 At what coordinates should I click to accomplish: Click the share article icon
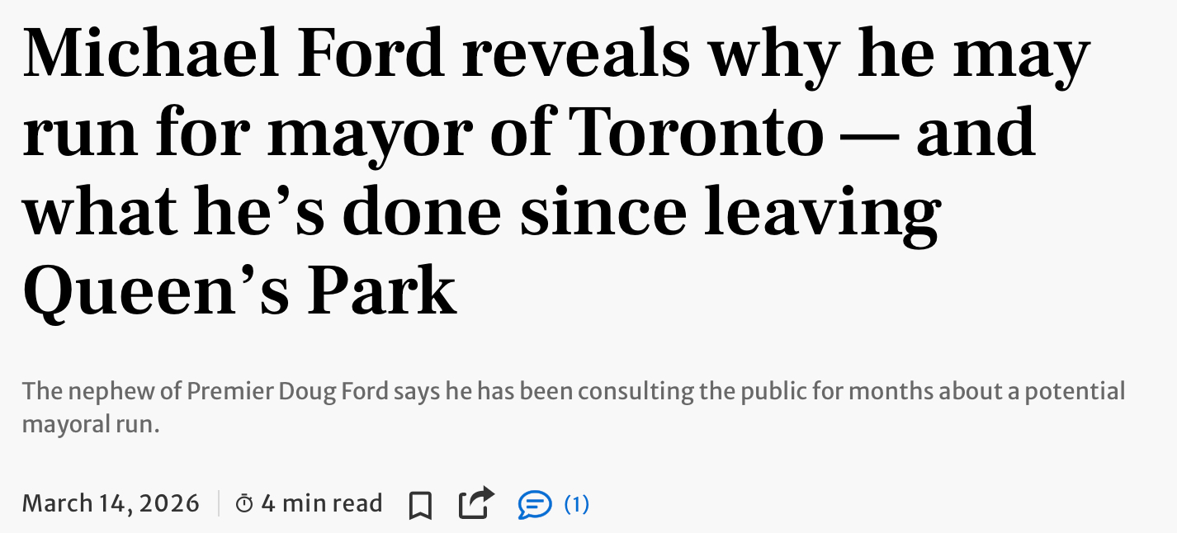point(475,503)
